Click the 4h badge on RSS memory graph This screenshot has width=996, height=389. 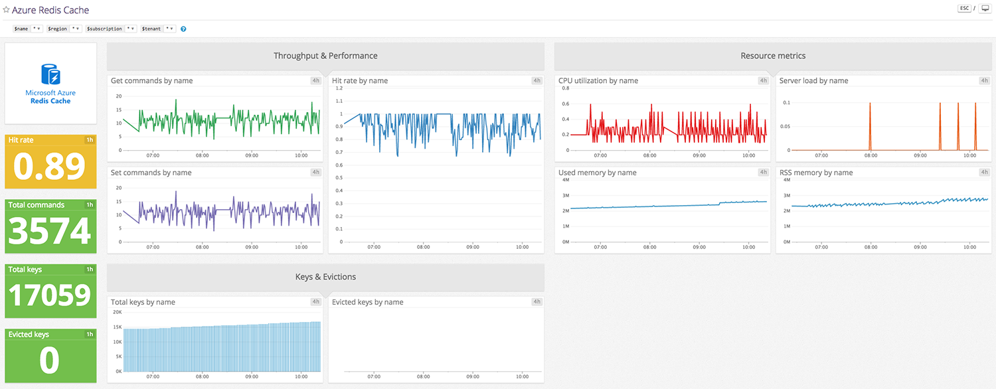(985, 171)
